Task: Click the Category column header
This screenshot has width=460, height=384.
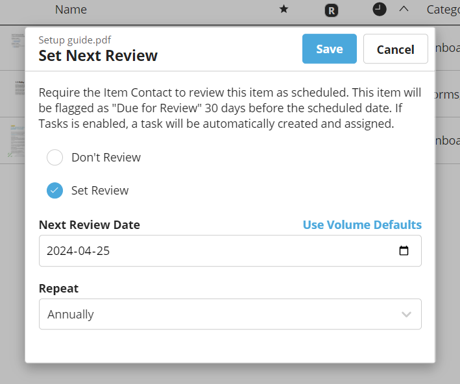Action: [x=442, y=10]
